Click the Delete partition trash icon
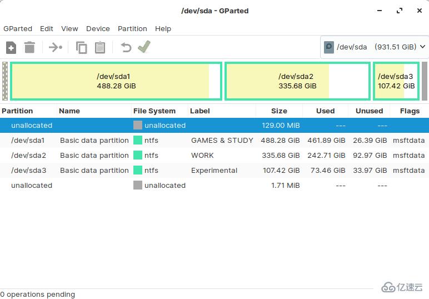Image resolution: width=429 pixels, height=299 pixels. [x=29, y=47]
